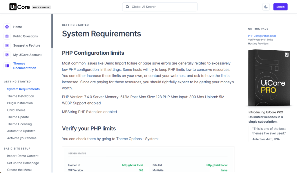The height and width of the screenshot is (173, 297).
Task: Jump to Verify your PHP limits
Action: (x=260, y=40)
